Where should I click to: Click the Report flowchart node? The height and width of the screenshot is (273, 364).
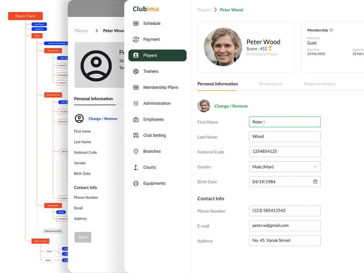point(61,212)
